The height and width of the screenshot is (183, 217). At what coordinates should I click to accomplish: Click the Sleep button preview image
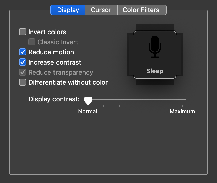[x=155, y=54]
